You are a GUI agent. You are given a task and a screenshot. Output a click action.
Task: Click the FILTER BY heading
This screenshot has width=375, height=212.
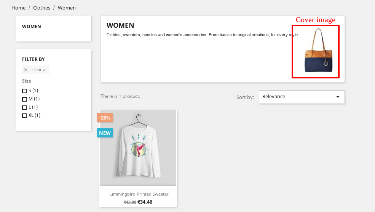click(34, 59)
